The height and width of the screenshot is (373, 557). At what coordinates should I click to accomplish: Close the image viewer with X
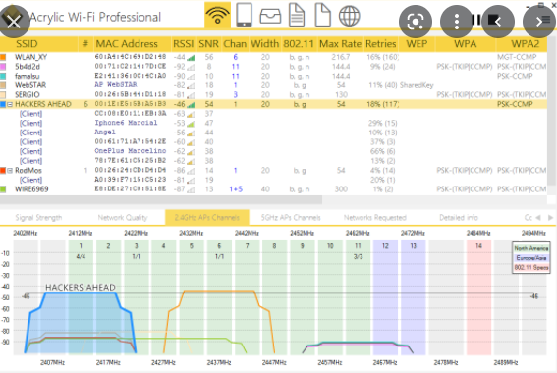tap(14, 22)
